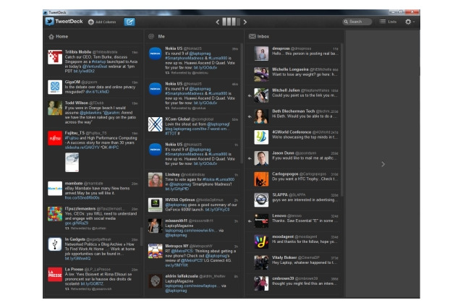Screen dimensions: 463x308
Task: Select the Me column title
Action: 161,37
